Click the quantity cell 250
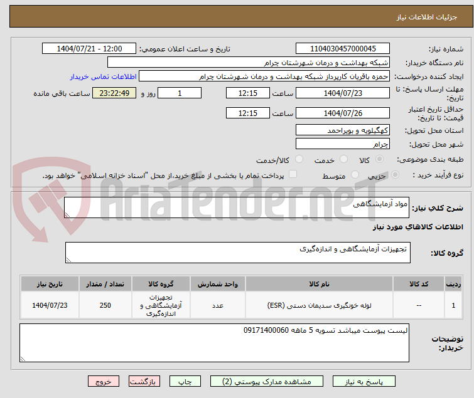474x398 pixels. 105,305
